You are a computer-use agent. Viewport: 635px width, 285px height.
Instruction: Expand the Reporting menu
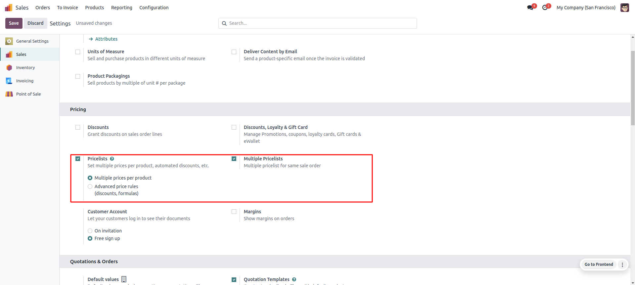pos(121,8)
